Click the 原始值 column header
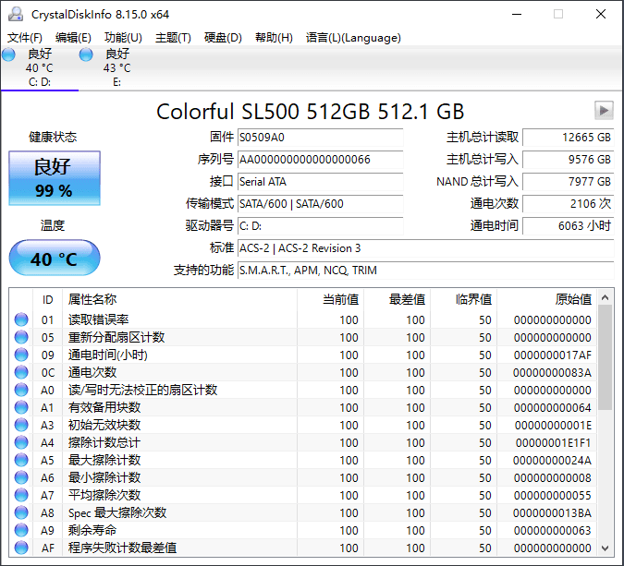This screenshot has width=624, height=566. coord(546,299)
